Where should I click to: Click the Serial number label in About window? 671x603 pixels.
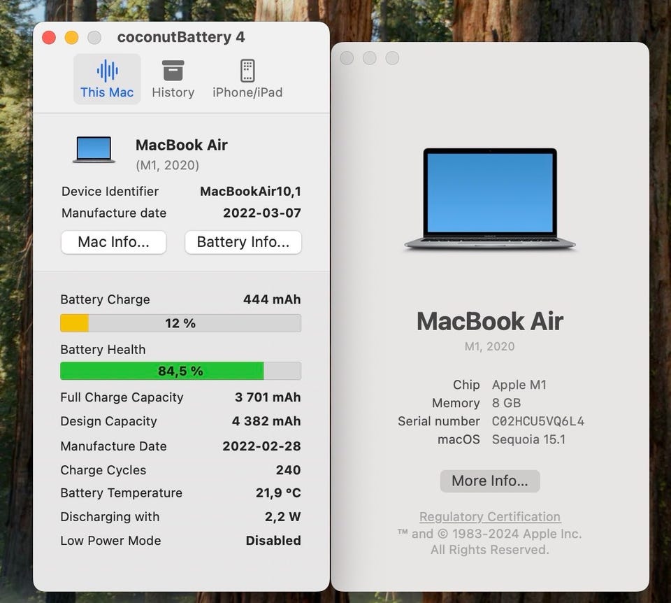point(439,421)
